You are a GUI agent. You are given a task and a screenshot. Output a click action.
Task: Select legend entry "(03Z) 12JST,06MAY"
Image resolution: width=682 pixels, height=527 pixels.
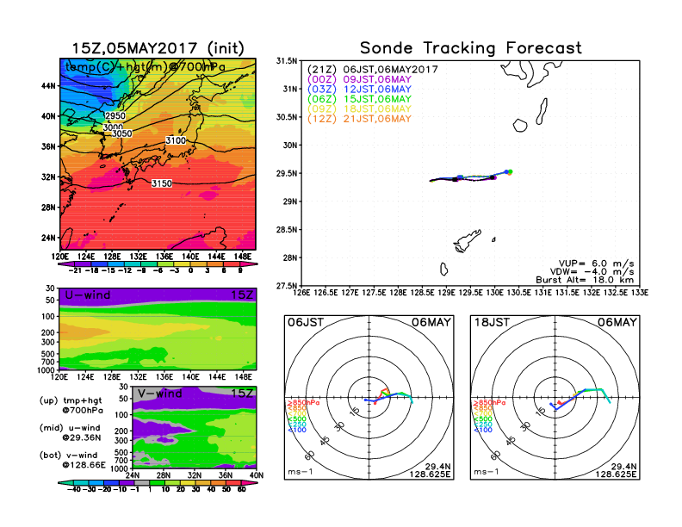point(359,90)
